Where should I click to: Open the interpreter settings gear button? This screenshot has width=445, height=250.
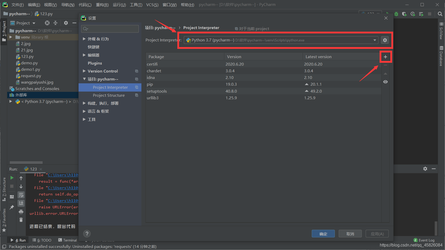pyautogui.click(x=385, y=40)
